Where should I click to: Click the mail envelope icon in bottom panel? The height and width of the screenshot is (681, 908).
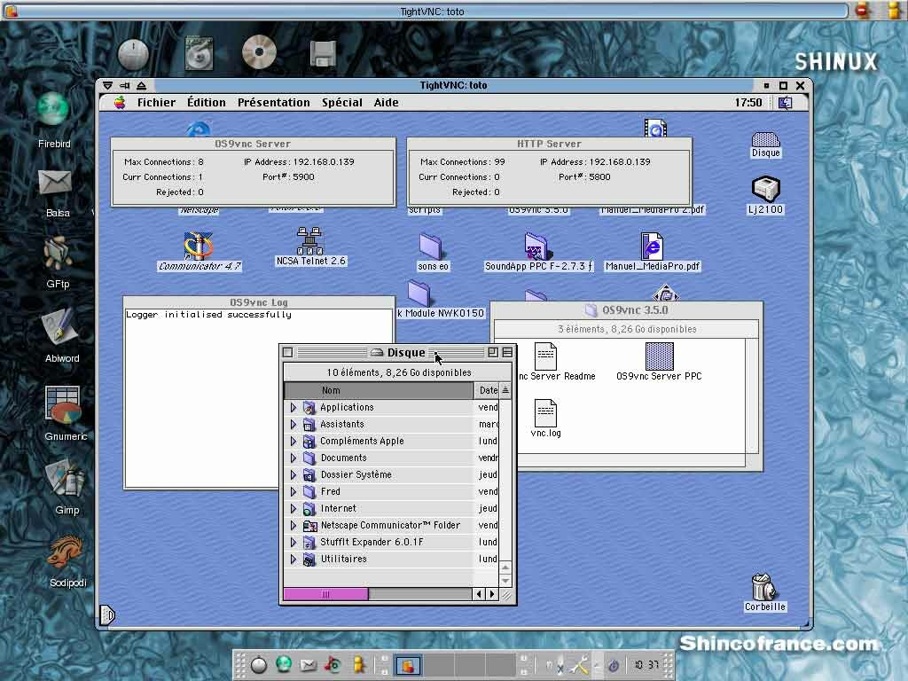308,665
